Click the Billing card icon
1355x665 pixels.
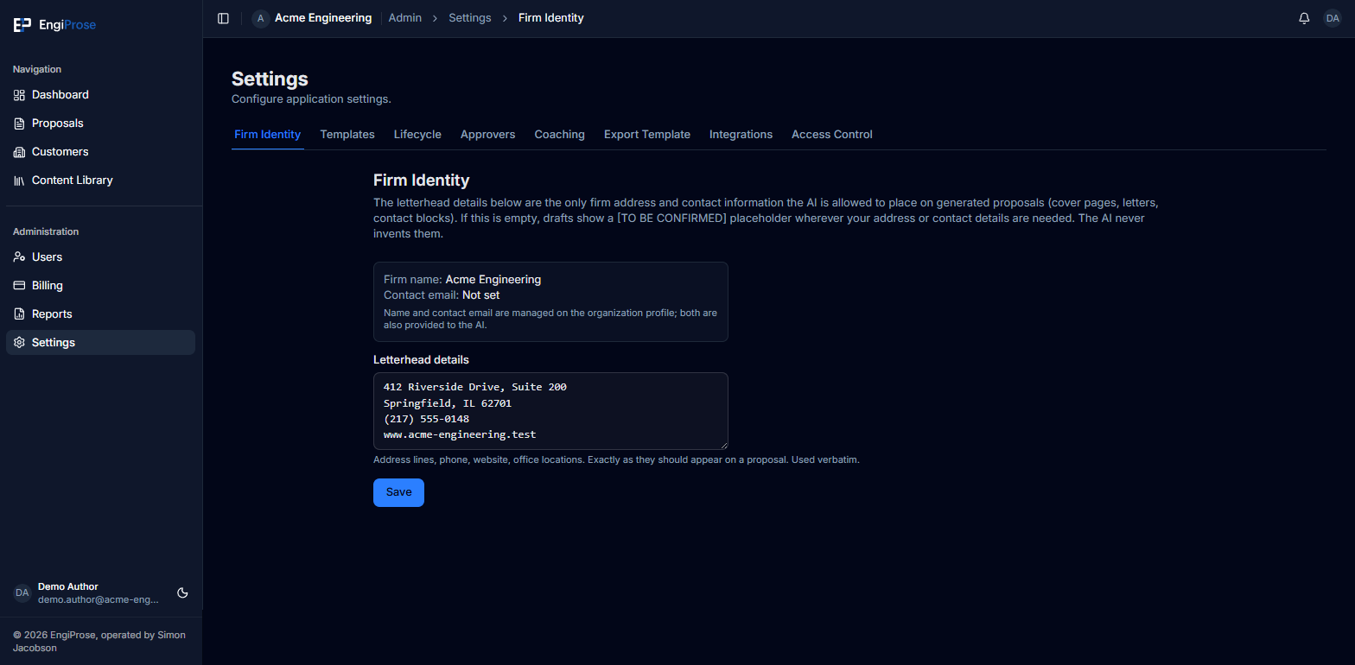click(x=19, y=286)
